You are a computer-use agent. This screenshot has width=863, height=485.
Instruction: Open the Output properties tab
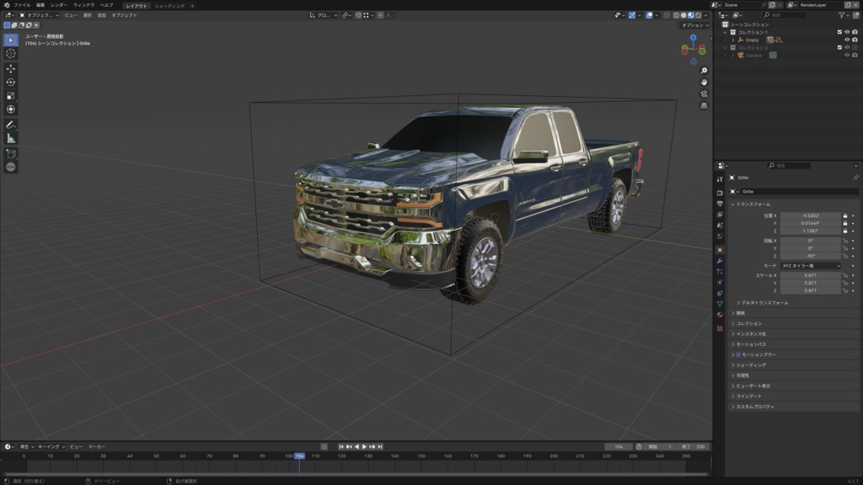point(720,204)
